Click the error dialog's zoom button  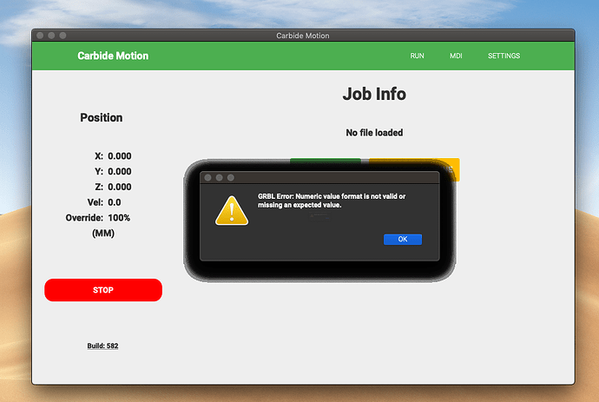pyautogui.click(x=231, y=178)
